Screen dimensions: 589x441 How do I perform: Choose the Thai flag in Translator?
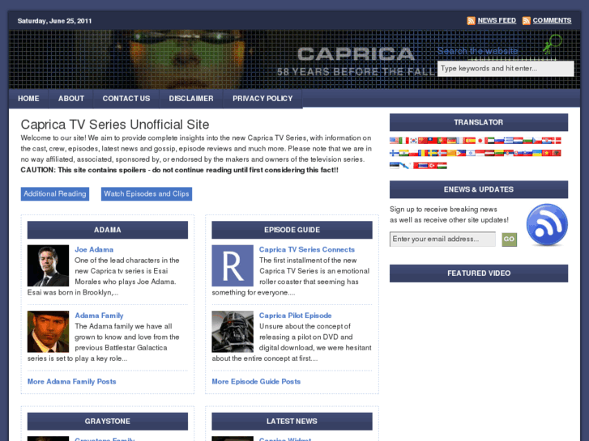[x=423, y=166]
